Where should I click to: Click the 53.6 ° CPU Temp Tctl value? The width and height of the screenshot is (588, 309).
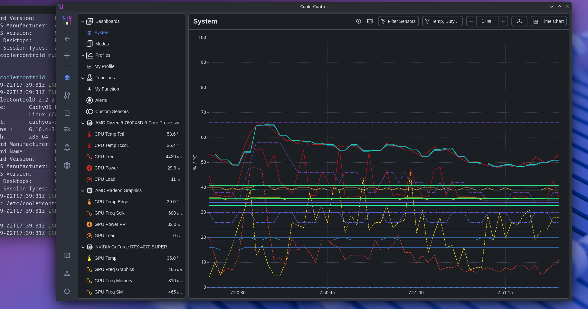click(172, 134)
